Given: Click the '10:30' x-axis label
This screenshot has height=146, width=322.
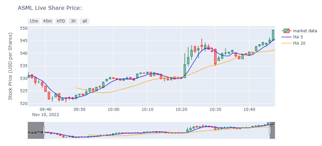Looking at the screenshot, I should coord(215,109).
